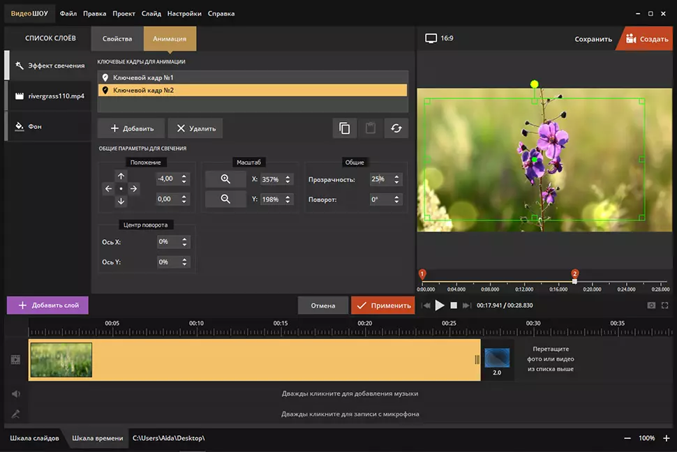Click the microphone recording track icon
Viewport: 677px width, 452px height.
[15, 414]
